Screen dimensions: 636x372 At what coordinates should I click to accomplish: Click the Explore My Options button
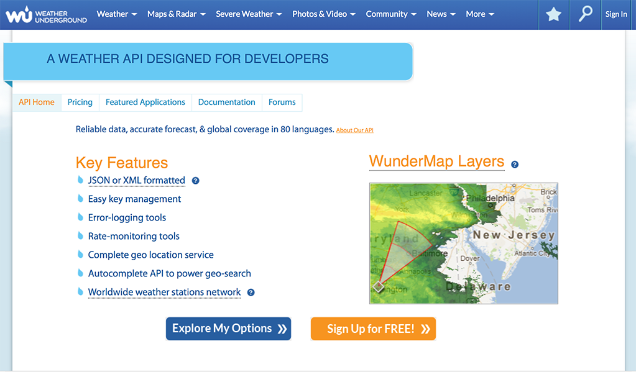click(x=228, y=329)
